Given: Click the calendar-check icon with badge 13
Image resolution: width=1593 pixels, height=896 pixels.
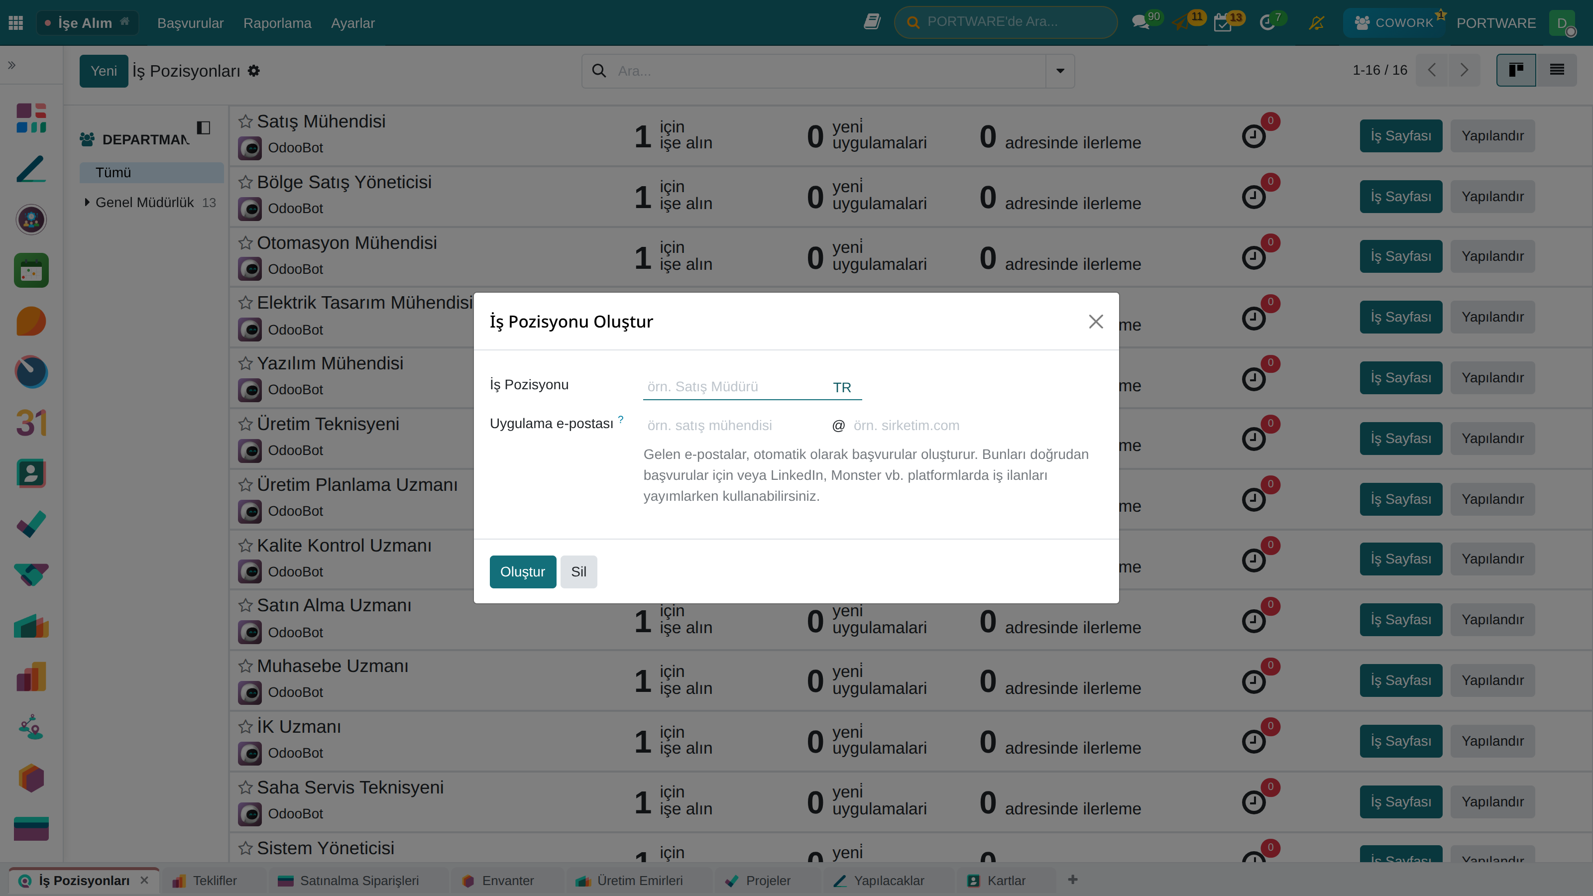Looking at the screenshot, I should point(1223,23).
